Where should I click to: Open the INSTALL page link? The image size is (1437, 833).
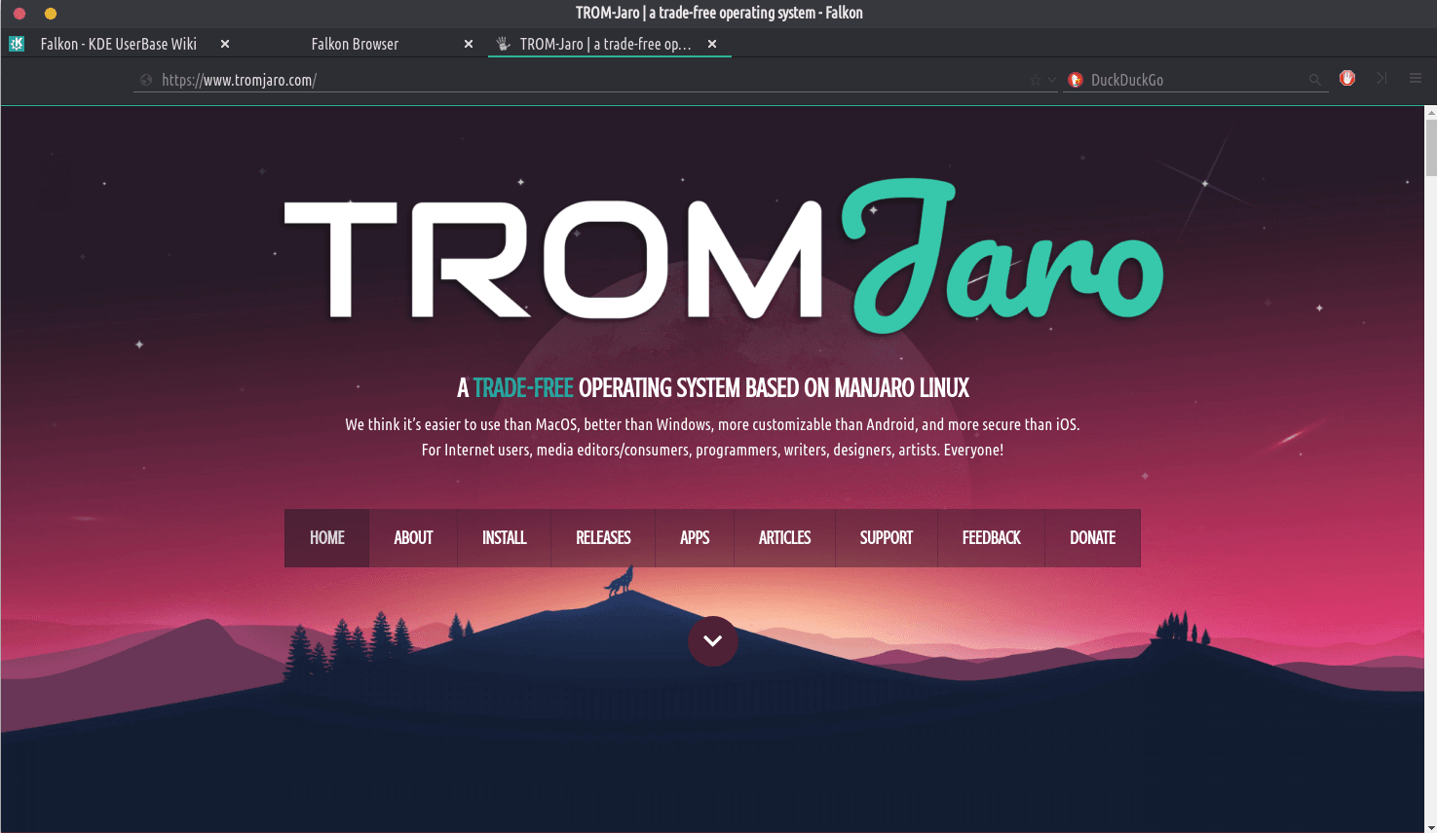pos(504,538)
